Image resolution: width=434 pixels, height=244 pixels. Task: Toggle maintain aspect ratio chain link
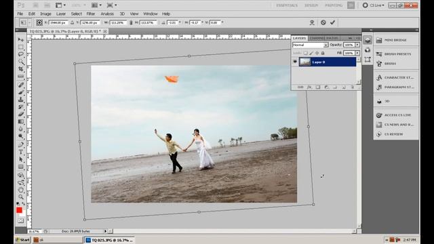(131, 22)
